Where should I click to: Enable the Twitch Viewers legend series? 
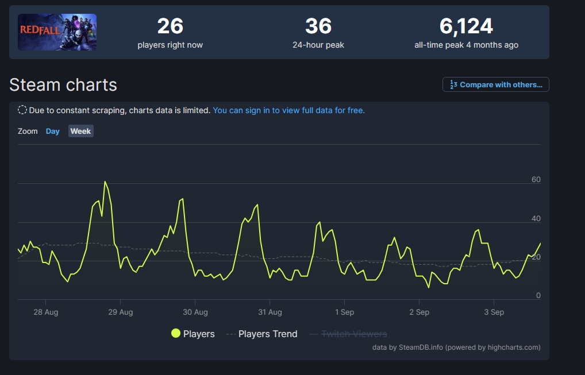[x=348, y=334]
